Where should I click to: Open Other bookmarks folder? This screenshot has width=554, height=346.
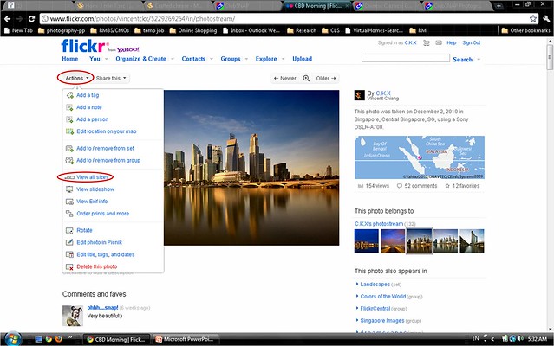[x=525, y=30]
